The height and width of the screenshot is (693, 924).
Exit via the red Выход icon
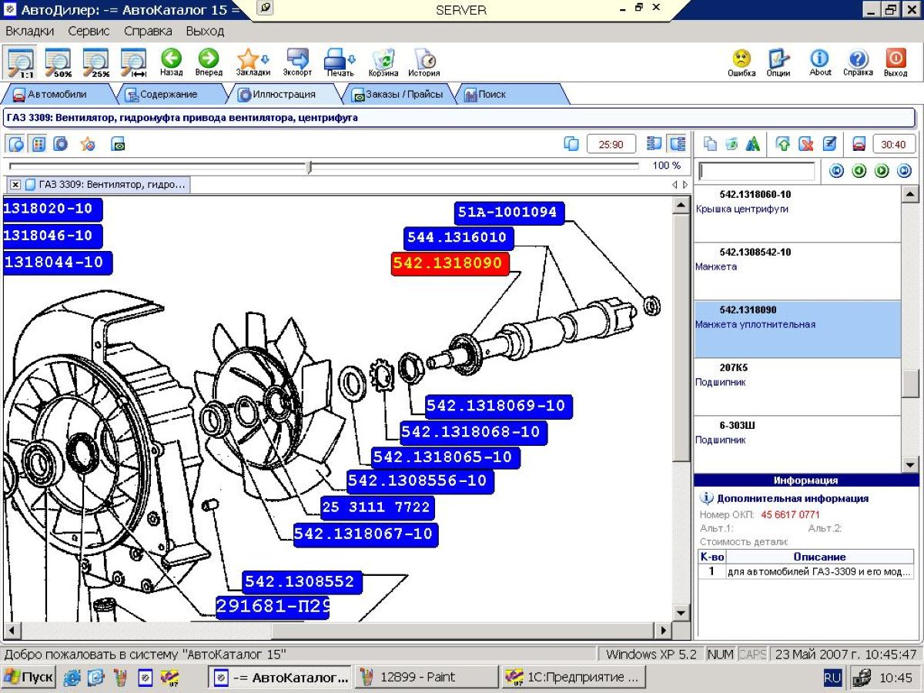click(x=896, y=62)
